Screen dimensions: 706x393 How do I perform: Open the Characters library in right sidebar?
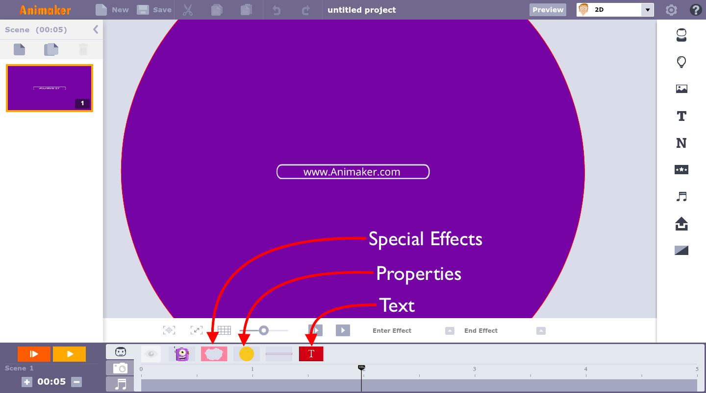click(x=681, y=35)
